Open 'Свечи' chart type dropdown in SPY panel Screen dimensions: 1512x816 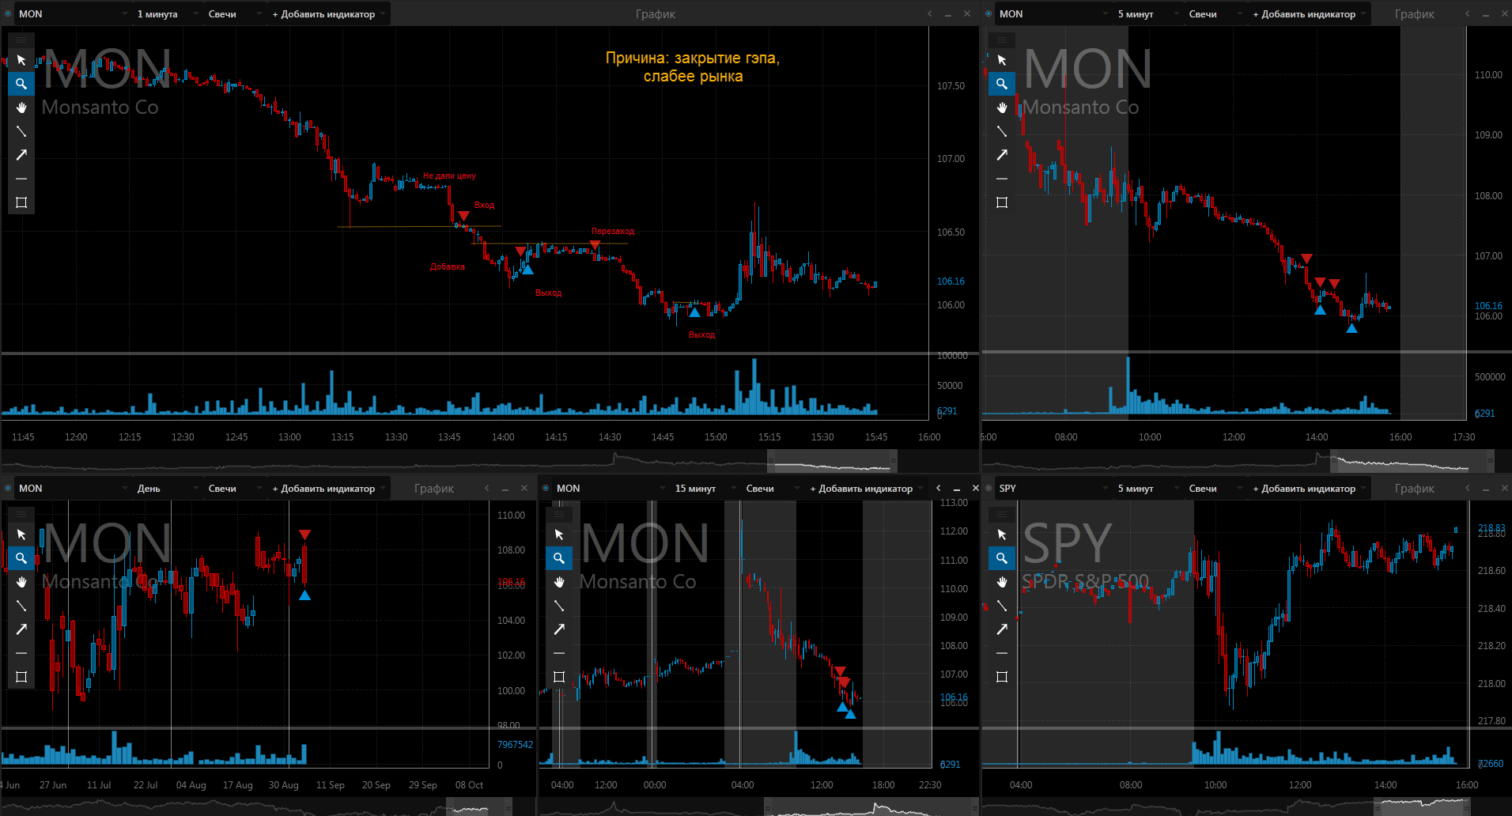(x=1215, y=489)
